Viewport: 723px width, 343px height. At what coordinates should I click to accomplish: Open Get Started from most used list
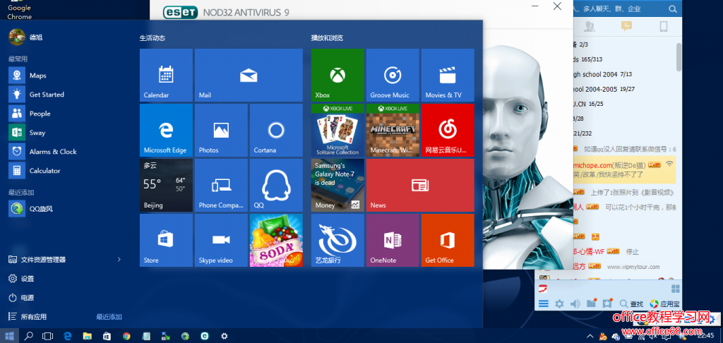click(x=64, y=94)
